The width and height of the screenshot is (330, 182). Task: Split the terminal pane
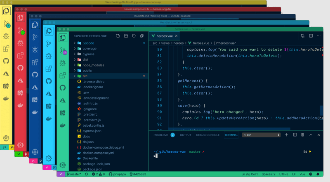pyautogui.click(x=295, y=135)
